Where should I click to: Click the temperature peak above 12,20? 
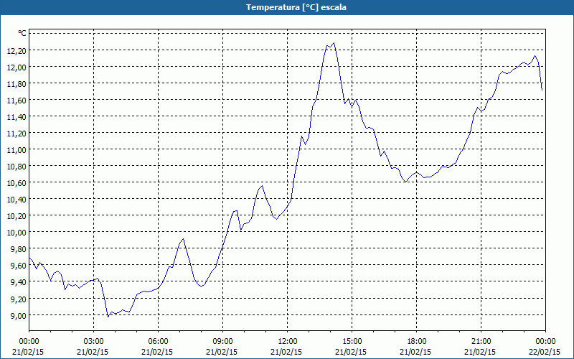pyautogui.click(x=334, y=43)
